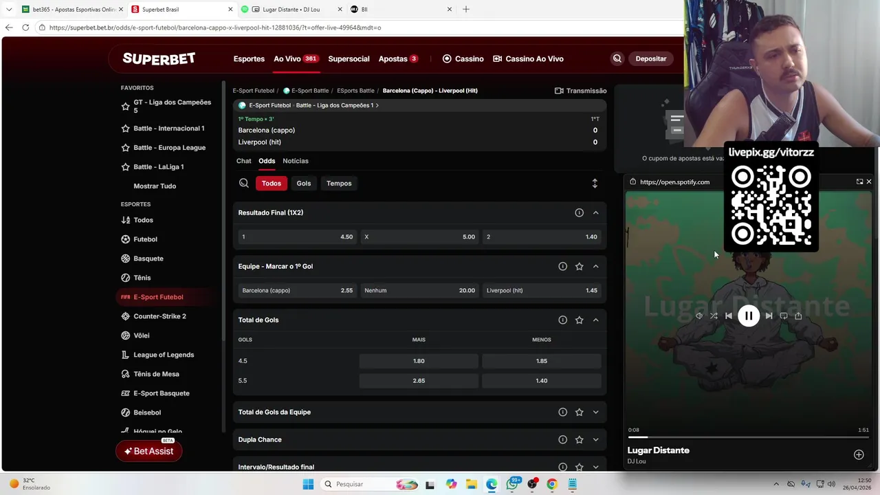Open new browser tab
This screenshot has height=495, width=880.
point(466,9)
